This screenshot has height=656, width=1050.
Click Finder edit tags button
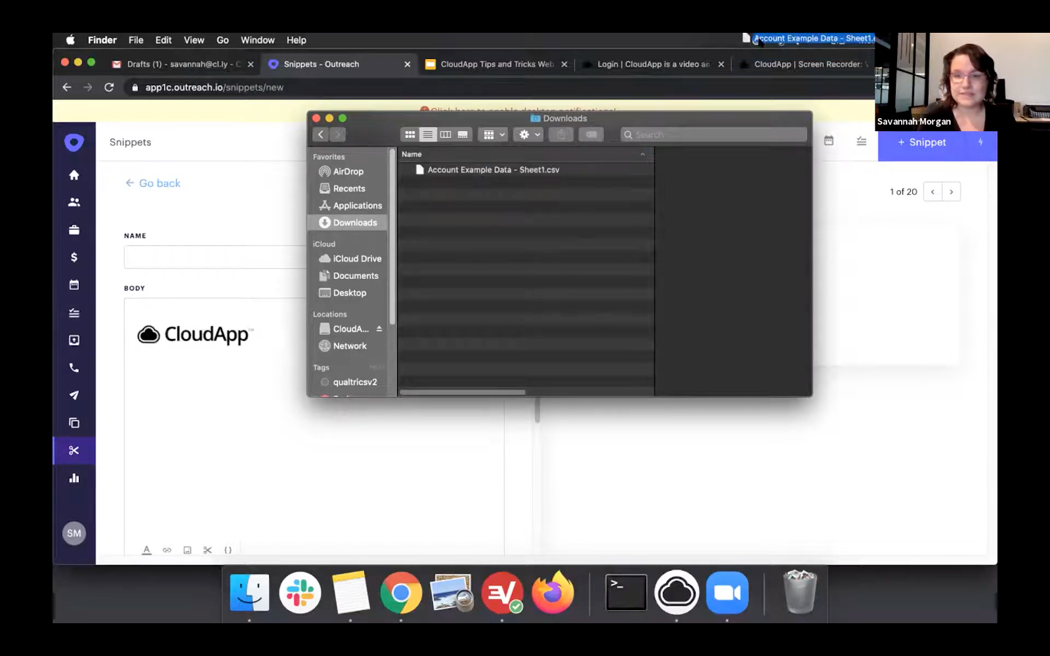[x=591, y=134]
